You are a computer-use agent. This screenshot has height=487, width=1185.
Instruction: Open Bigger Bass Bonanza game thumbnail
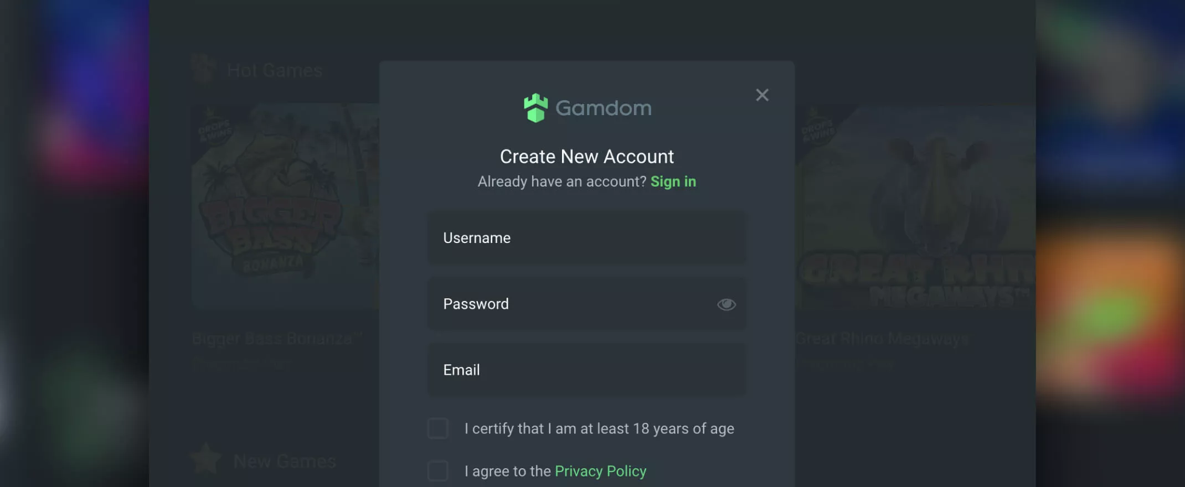[x=285, y=206]
